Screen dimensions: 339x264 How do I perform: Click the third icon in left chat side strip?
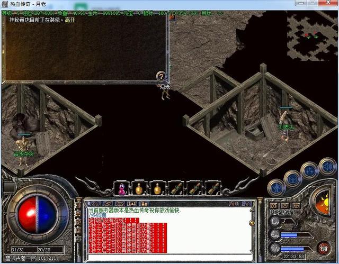click(78, 222)
